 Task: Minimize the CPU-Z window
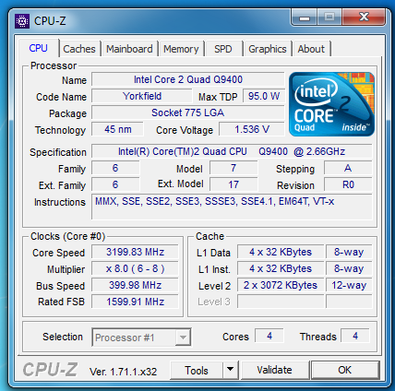(305, 18)
